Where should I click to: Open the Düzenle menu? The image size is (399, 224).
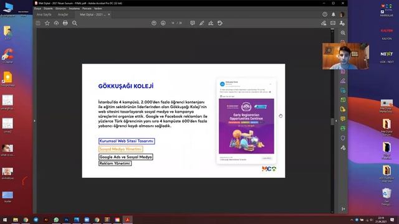tap(48, 8)
